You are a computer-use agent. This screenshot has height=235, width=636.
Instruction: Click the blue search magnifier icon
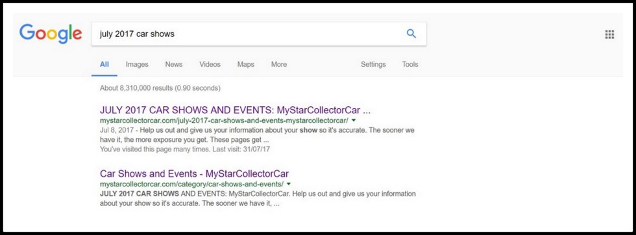pyautogui.click(x=411, y=34)
